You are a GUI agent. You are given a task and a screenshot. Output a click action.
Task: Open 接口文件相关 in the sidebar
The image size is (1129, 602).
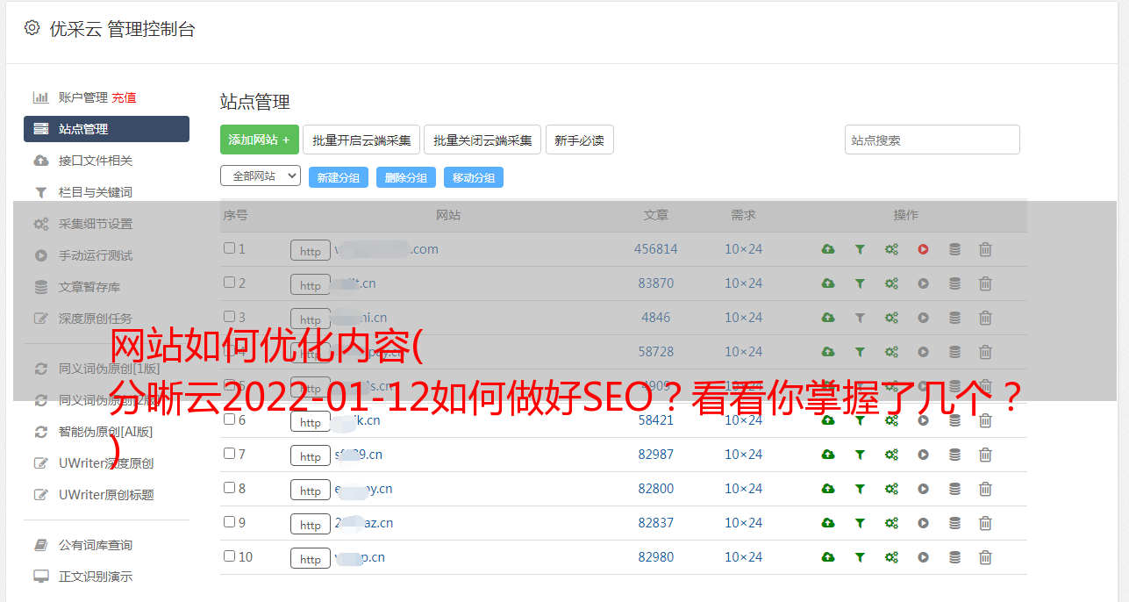click(96, 161)
